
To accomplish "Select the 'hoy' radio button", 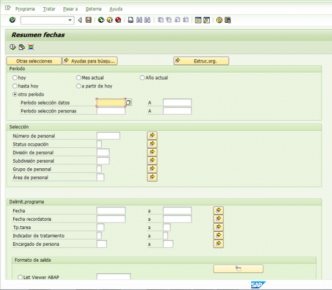I will (x=15, y=78).
